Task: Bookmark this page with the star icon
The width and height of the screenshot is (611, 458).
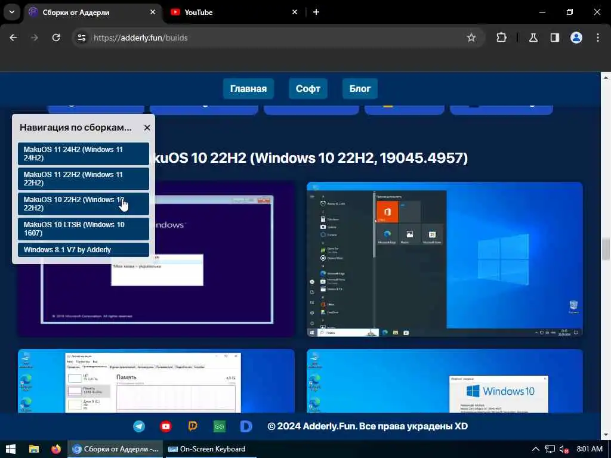Action: (471, 38)
